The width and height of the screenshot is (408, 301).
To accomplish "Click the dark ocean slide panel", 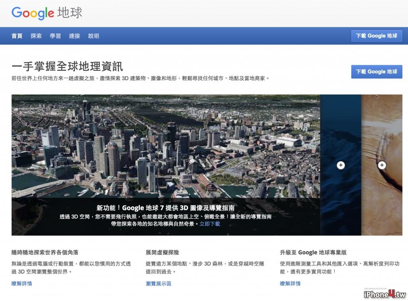I will pos(341,165).
